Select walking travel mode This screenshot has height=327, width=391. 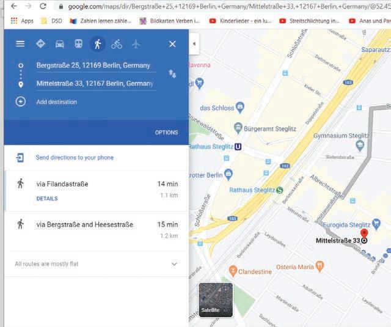pos(98,44)
